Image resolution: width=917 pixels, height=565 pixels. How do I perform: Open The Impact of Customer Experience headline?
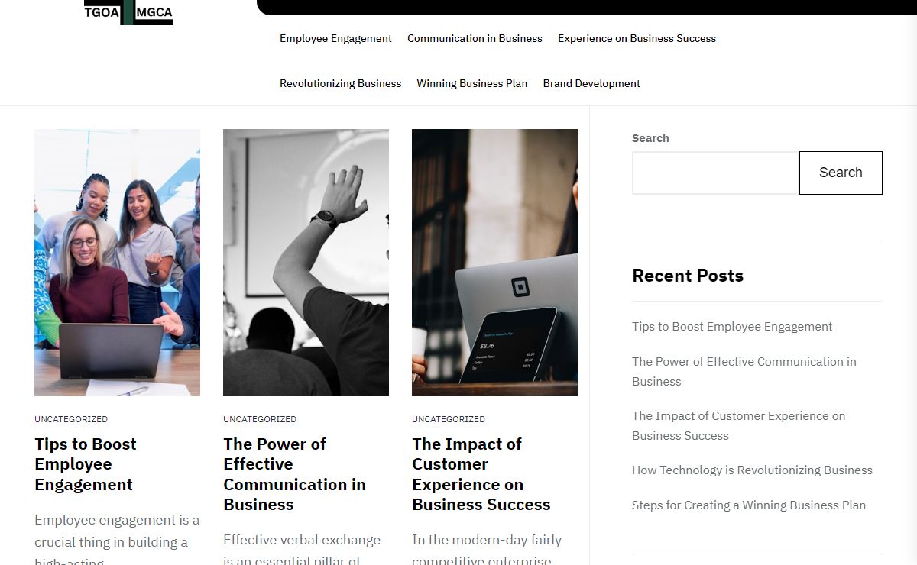(x=481, y=474)
